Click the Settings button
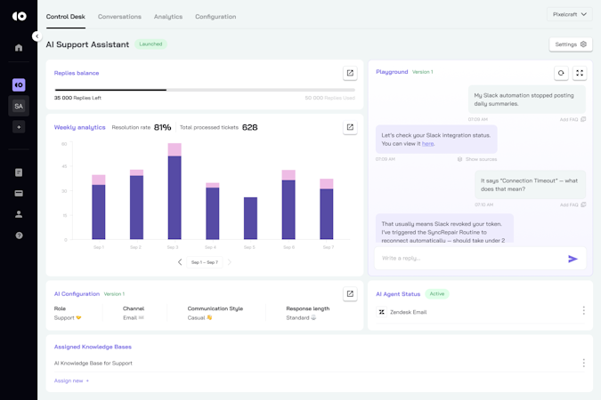 (x=571, y=44)
